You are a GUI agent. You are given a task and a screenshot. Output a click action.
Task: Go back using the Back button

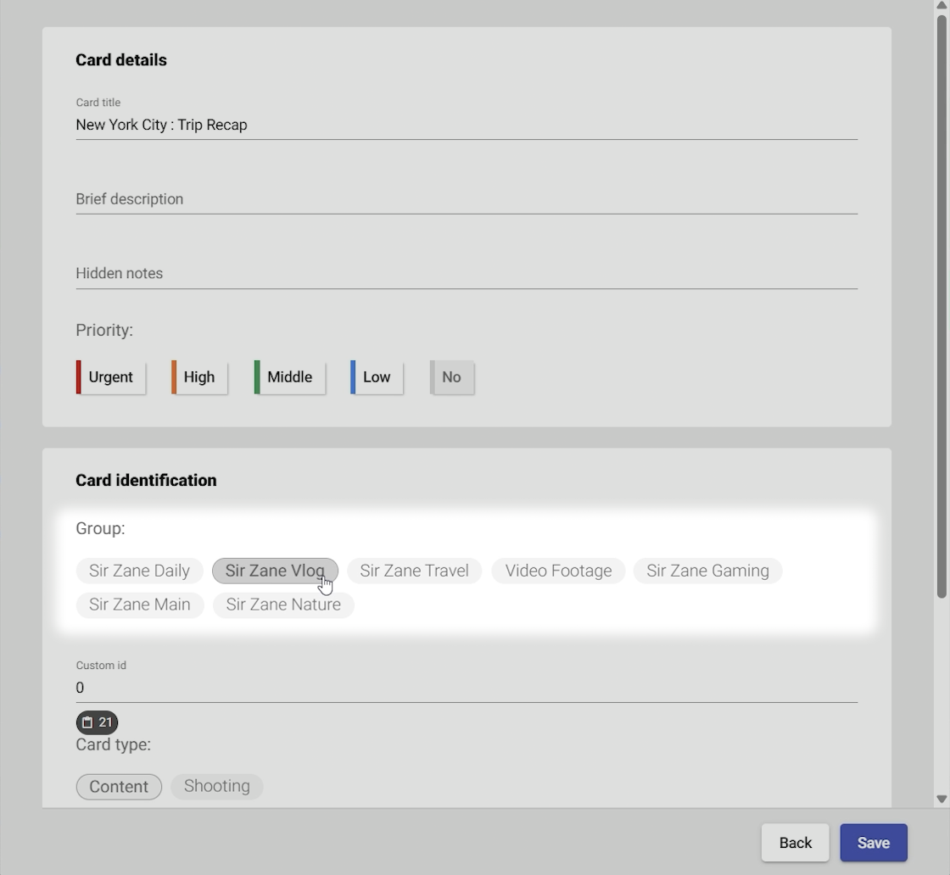pos(795,842)
